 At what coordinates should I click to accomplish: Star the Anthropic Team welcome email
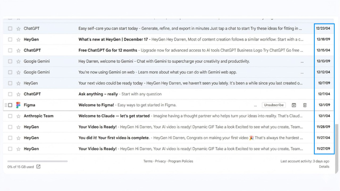pyautogui.click(x=19, y=116)
